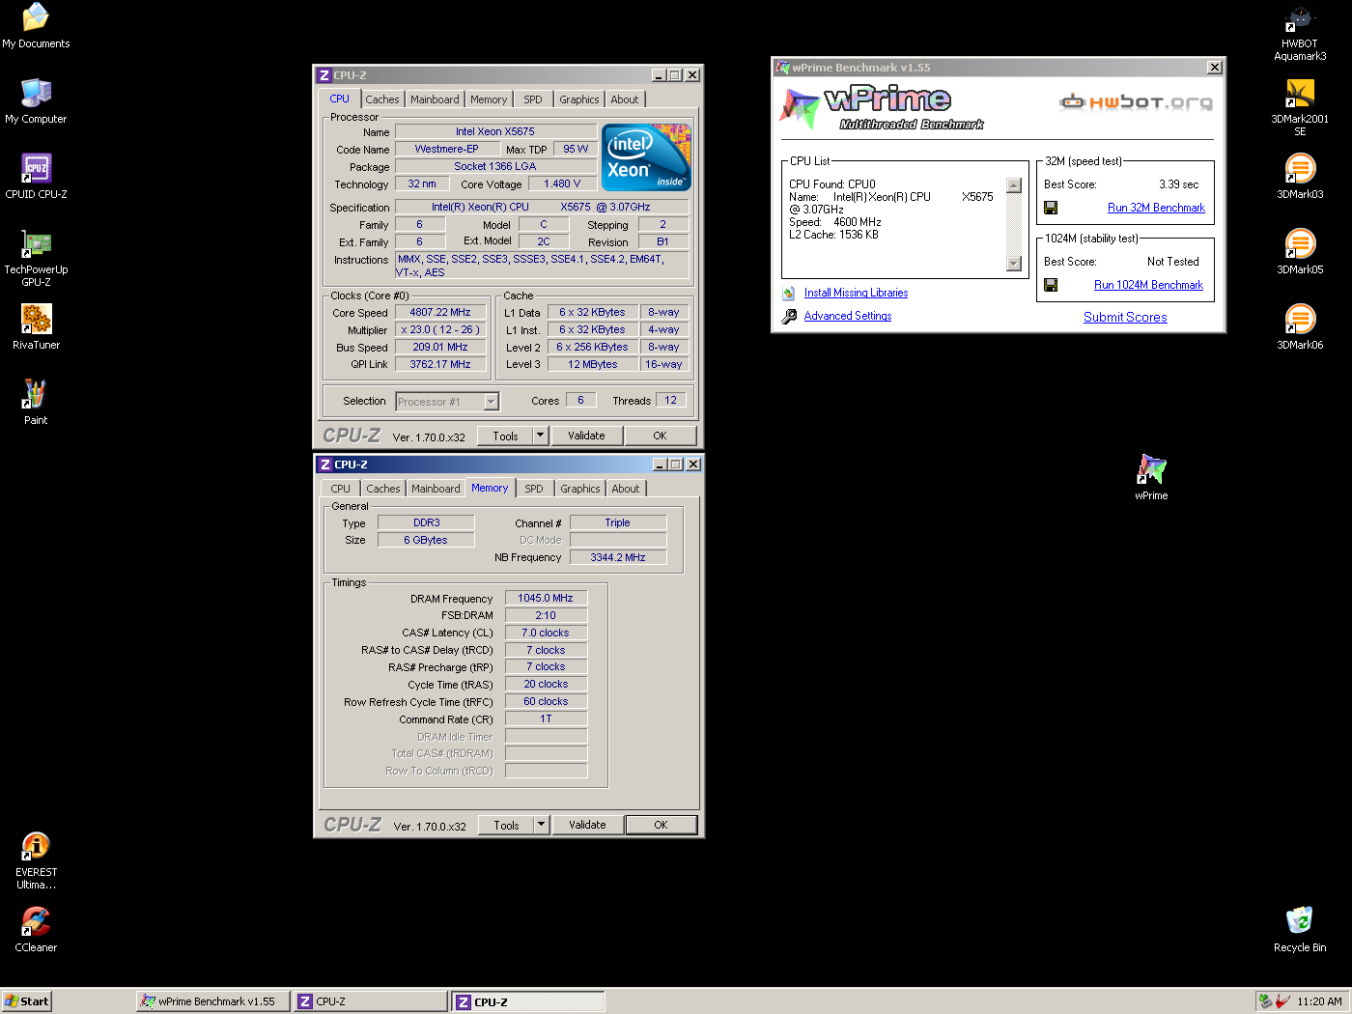Click Core Speed value 4807.22 MHz
The image size is (1352, 1014).
(440, 312)
